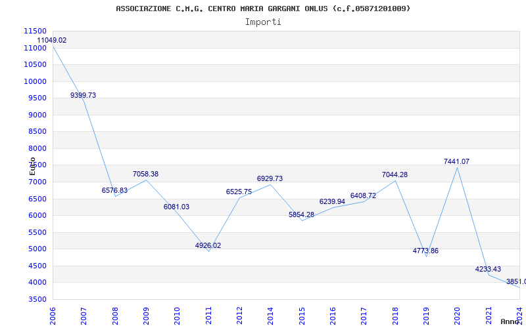The image size is (526, 328).
Task: Select the 4926.02 data point
Action: tap(208, 245)
